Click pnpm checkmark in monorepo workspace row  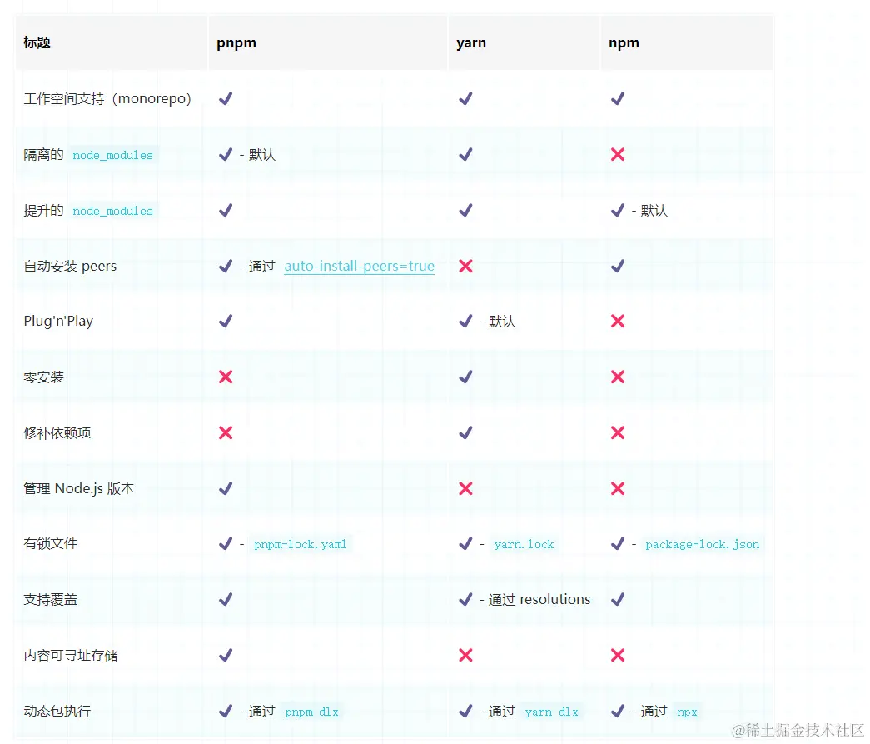pos(226,99)
